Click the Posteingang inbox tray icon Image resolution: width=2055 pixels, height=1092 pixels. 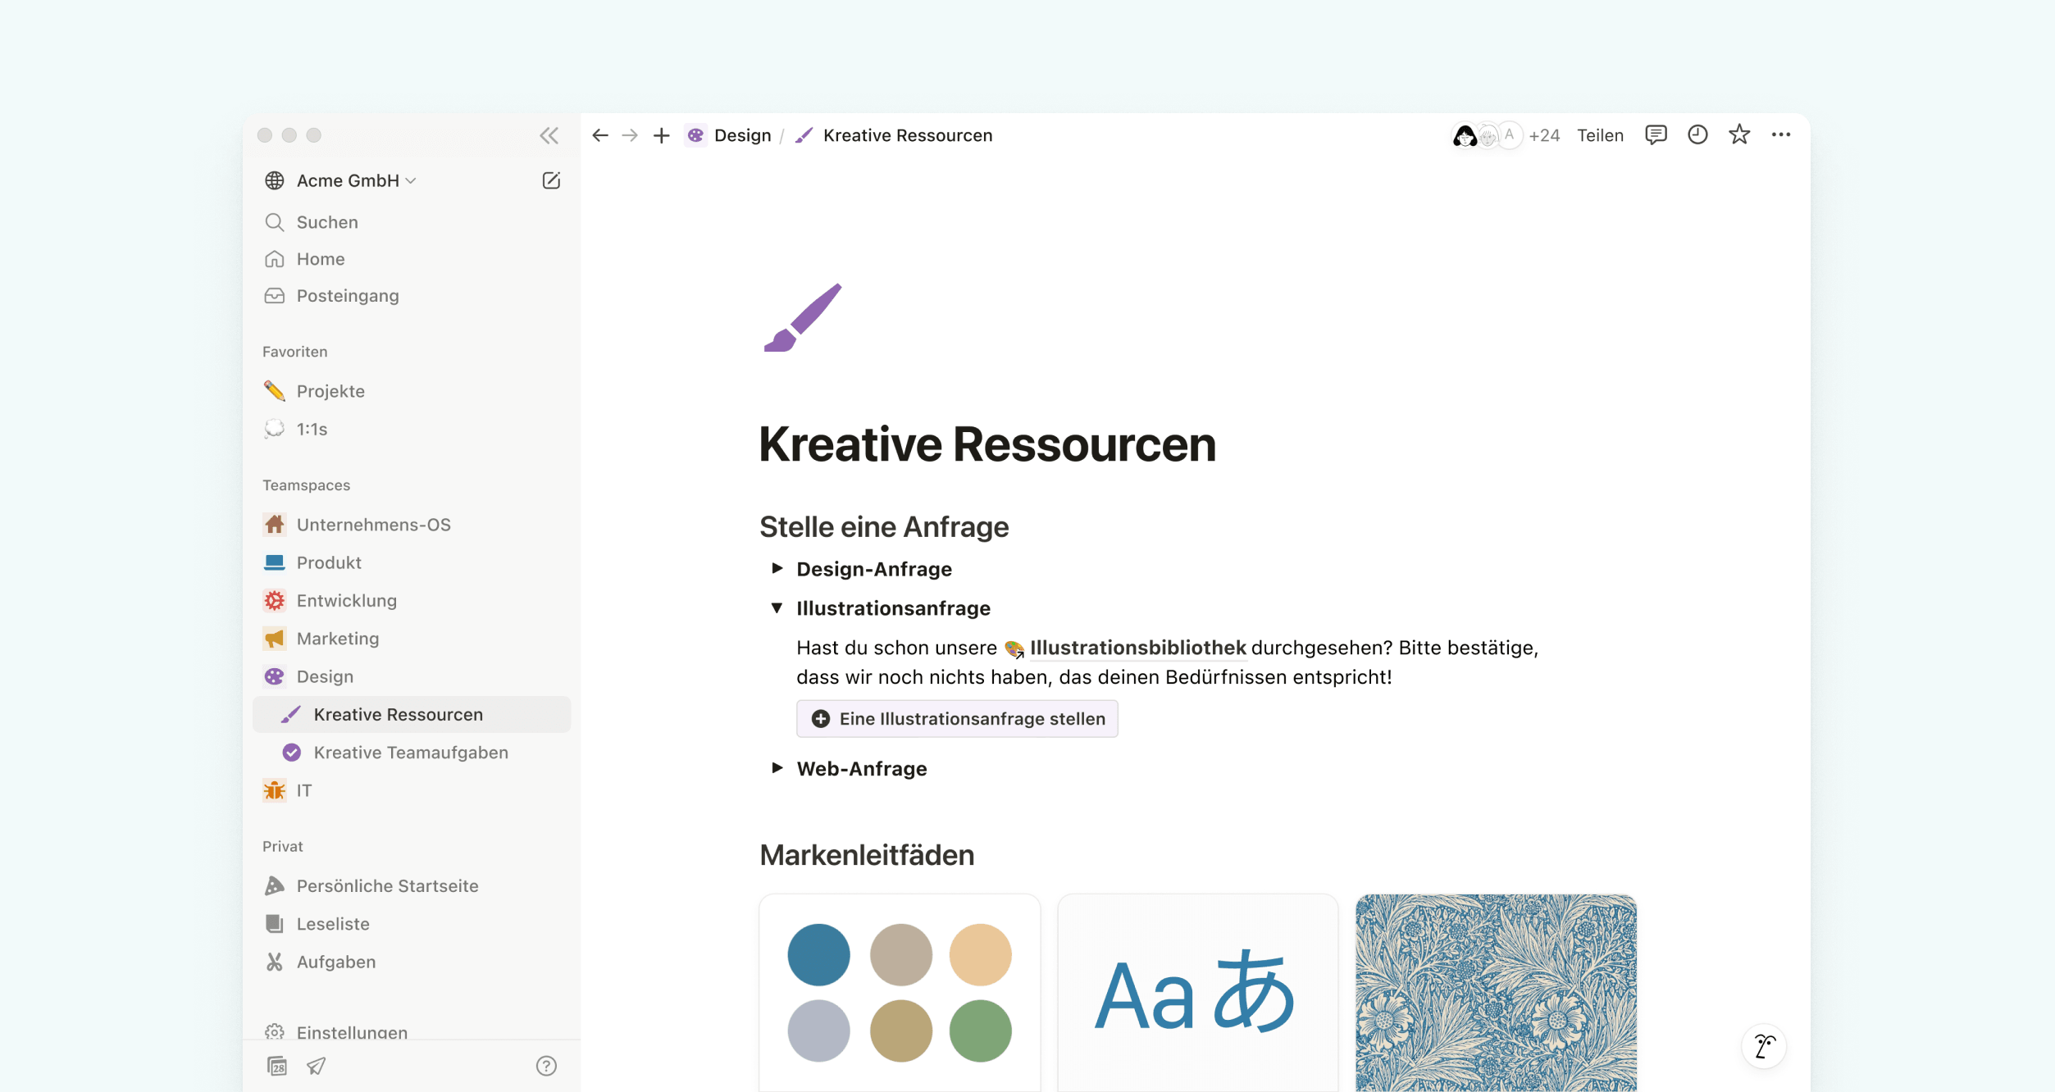click(275, 296)
